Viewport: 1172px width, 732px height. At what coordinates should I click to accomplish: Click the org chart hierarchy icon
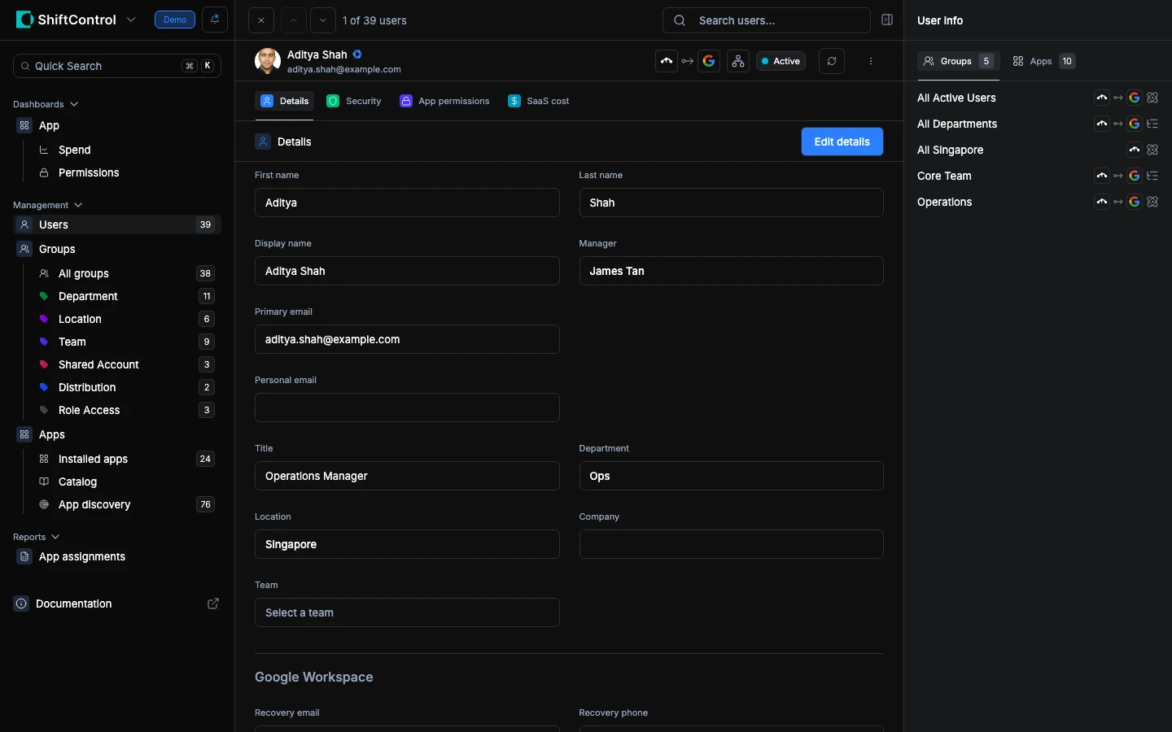[x=738, y=61]
